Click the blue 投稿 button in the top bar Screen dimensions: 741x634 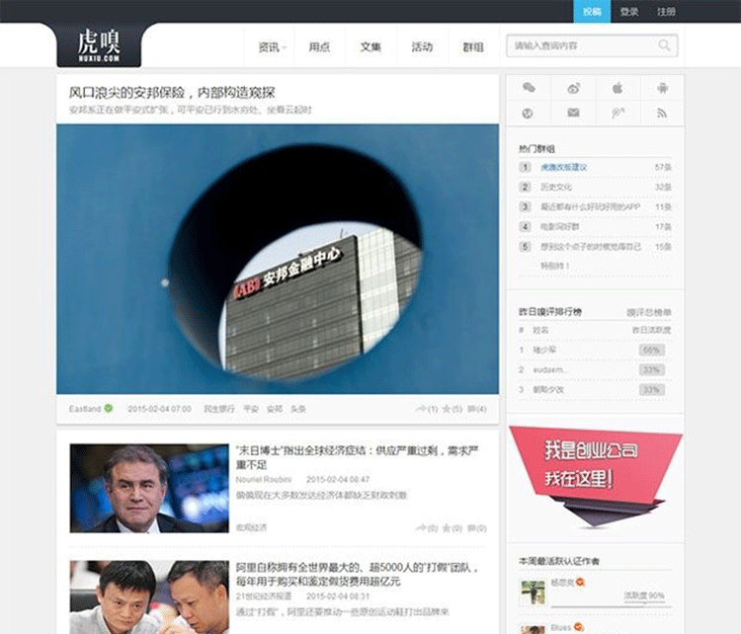[x=592, y=11]
